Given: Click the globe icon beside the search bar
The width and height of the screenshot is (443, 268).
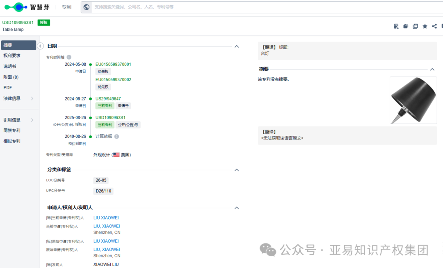Looking at the screenshot, I should click(x=86, y=7).
